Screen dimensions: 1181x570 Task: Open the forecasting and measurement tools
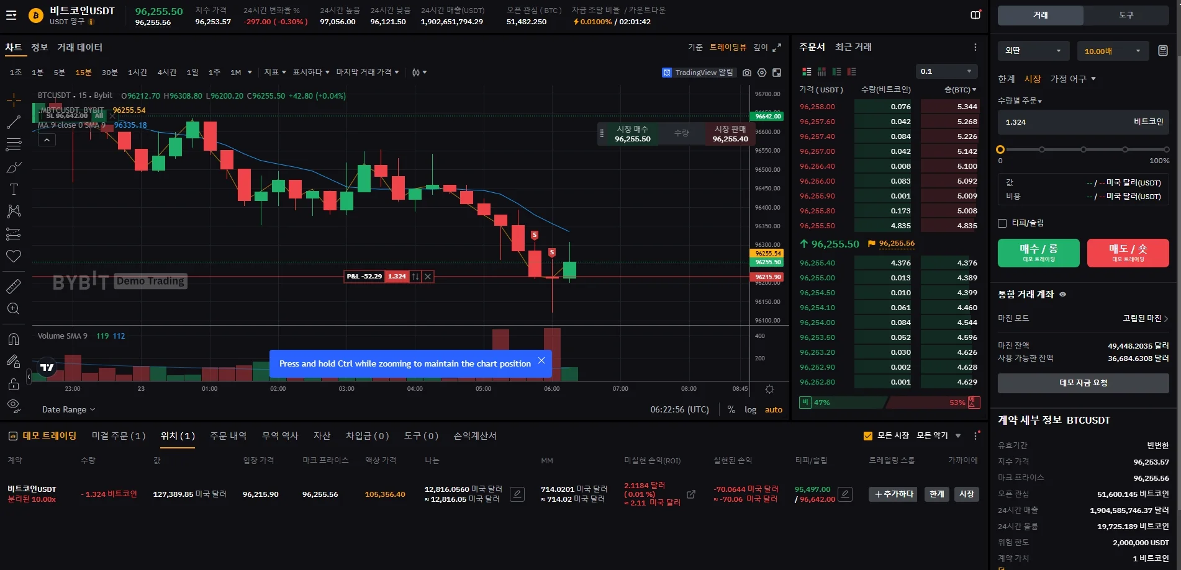14,234
